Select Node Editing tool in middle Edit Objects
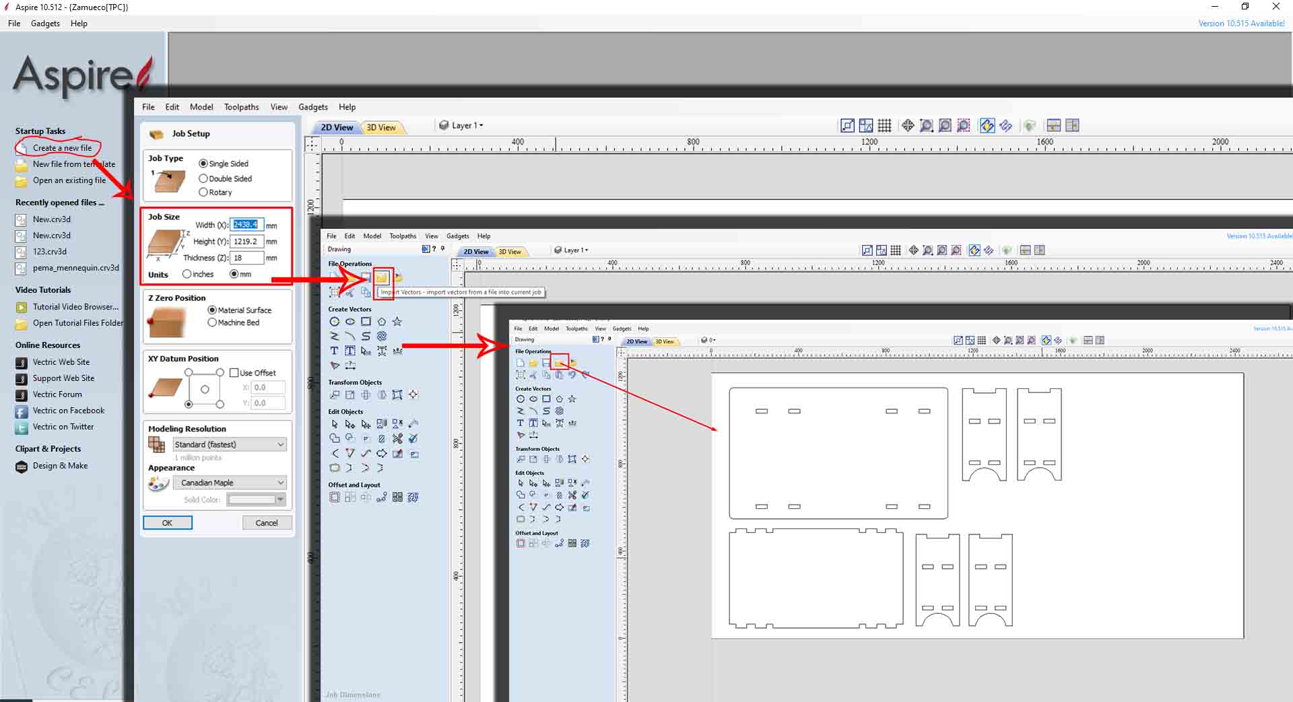The image size is (1293, 702). pos(350,423)
